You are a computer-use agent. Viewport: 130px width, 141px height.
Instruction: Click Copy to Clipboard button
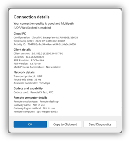[65, 124]
